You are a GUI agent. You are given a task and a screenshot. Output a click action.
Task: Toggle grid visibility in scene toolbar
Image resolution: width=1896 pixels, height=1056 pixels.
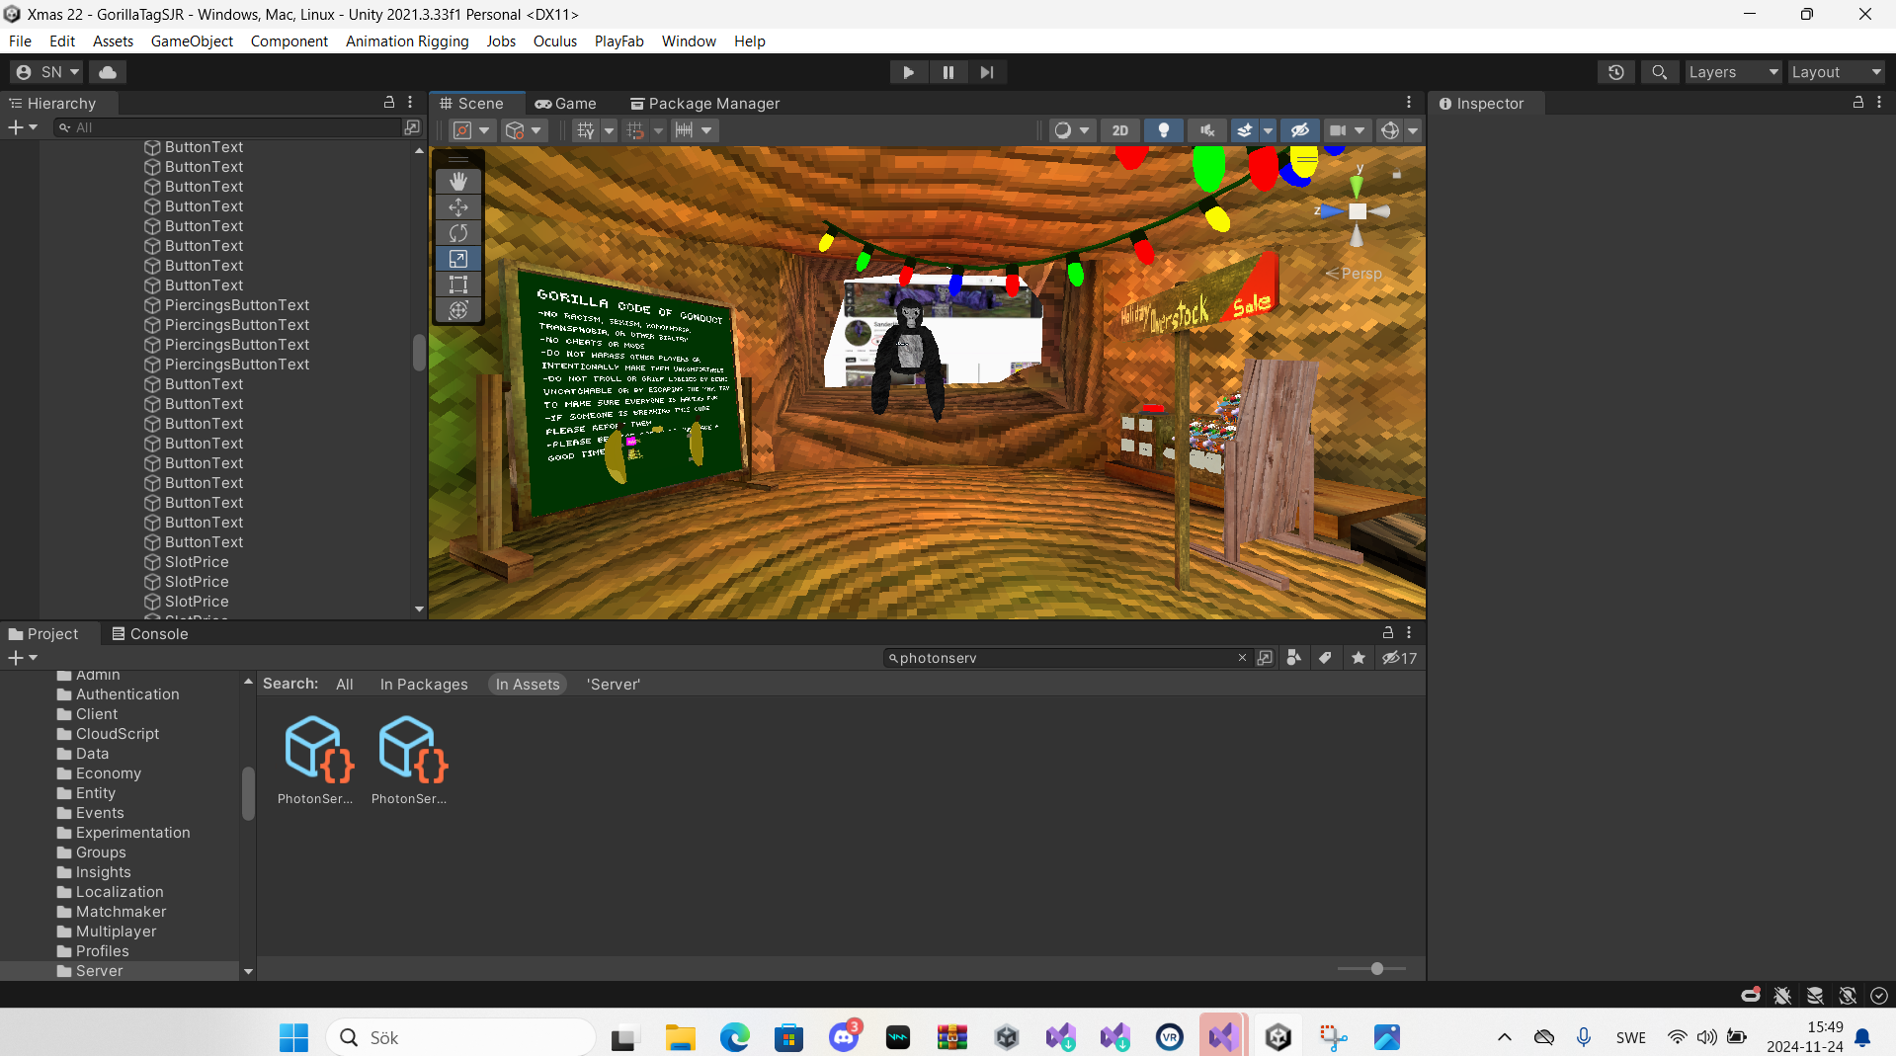(586, 130)
